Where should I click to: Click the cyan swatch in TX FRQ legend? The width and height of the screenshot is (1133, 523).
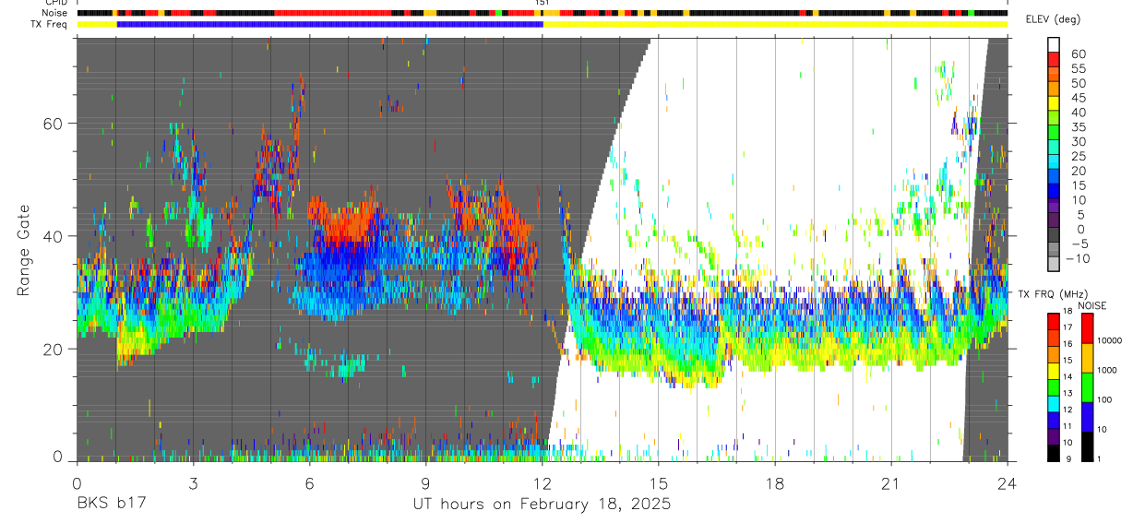click(1054, 403)
